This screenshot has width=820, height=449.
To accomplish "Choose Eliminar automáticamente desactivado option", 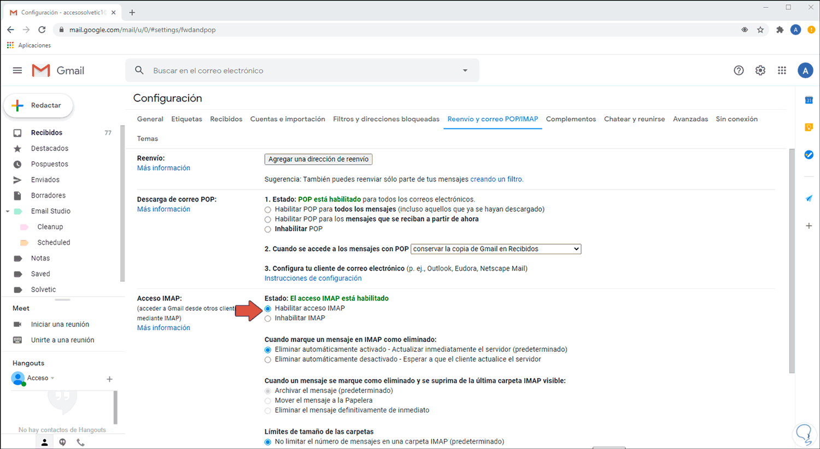I will [x=268, y=360].
